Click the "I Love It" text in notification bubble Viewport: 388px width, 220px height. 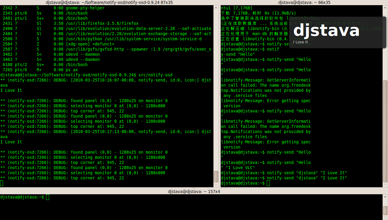point(300,42)
